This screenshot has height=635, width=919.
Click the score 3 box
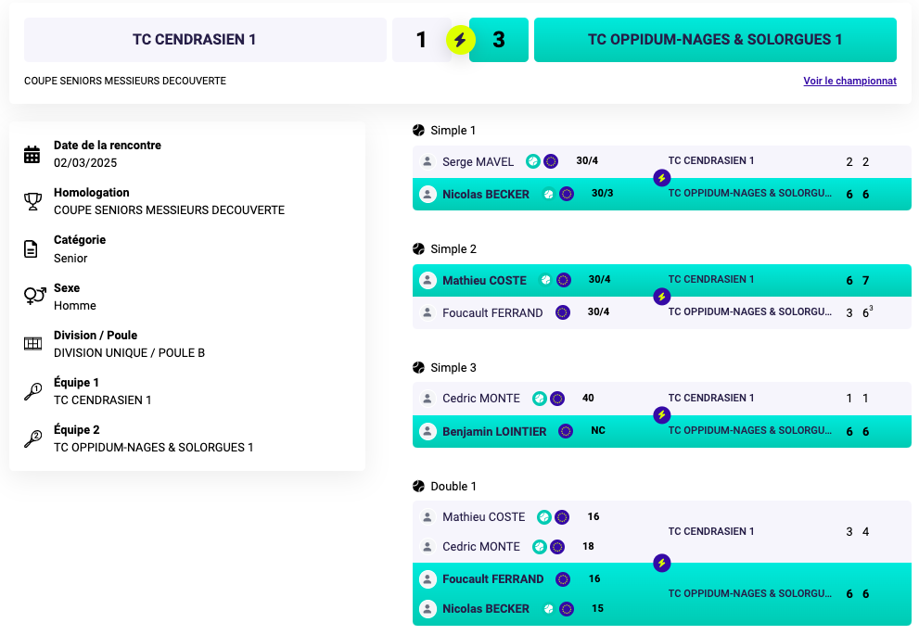[499, 40]
